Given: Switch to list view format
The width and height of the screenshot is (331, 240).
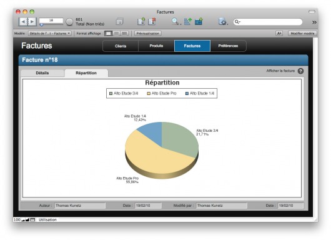Looking at the screenshot, I should tap(116, 33).
